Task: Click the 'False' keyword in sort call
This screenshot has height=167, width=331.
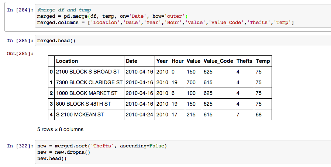Action: click(x=156, y=146)
